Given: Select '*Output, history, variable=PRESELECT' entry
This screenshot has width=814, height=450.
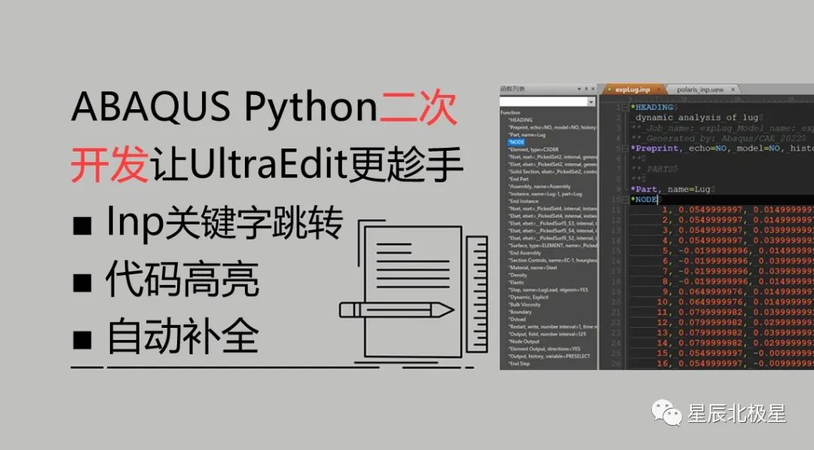Looking at the screenshot, I should click(x=549, y=356).
